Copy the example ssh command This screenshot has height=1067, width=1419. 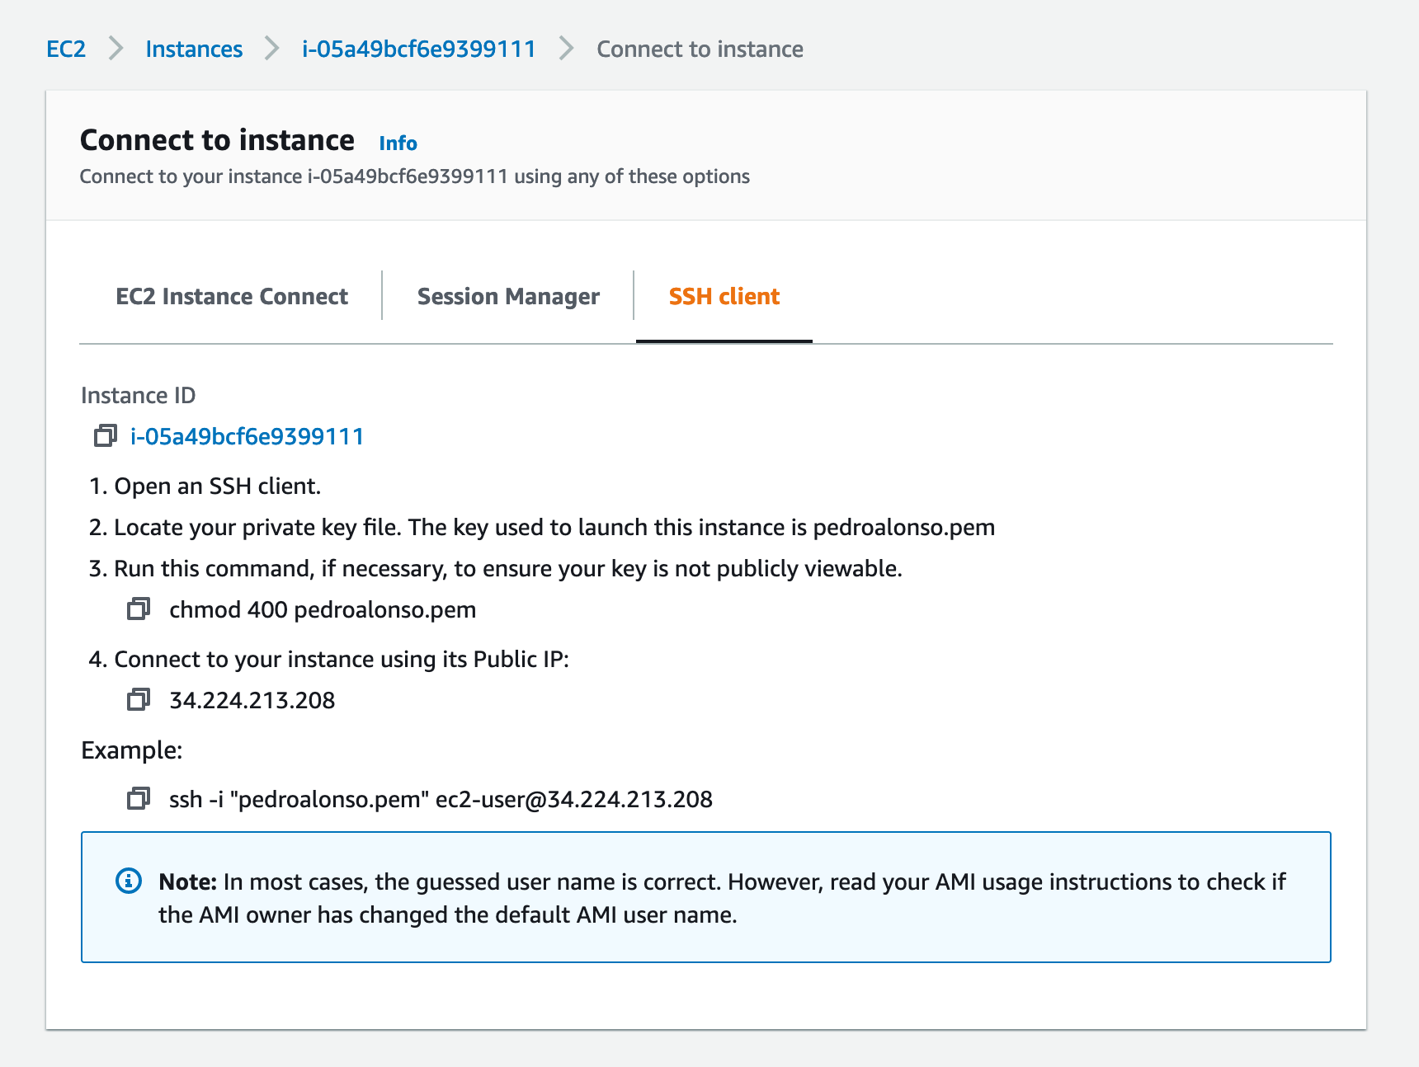pyautogui.click(x=139, y=798)
